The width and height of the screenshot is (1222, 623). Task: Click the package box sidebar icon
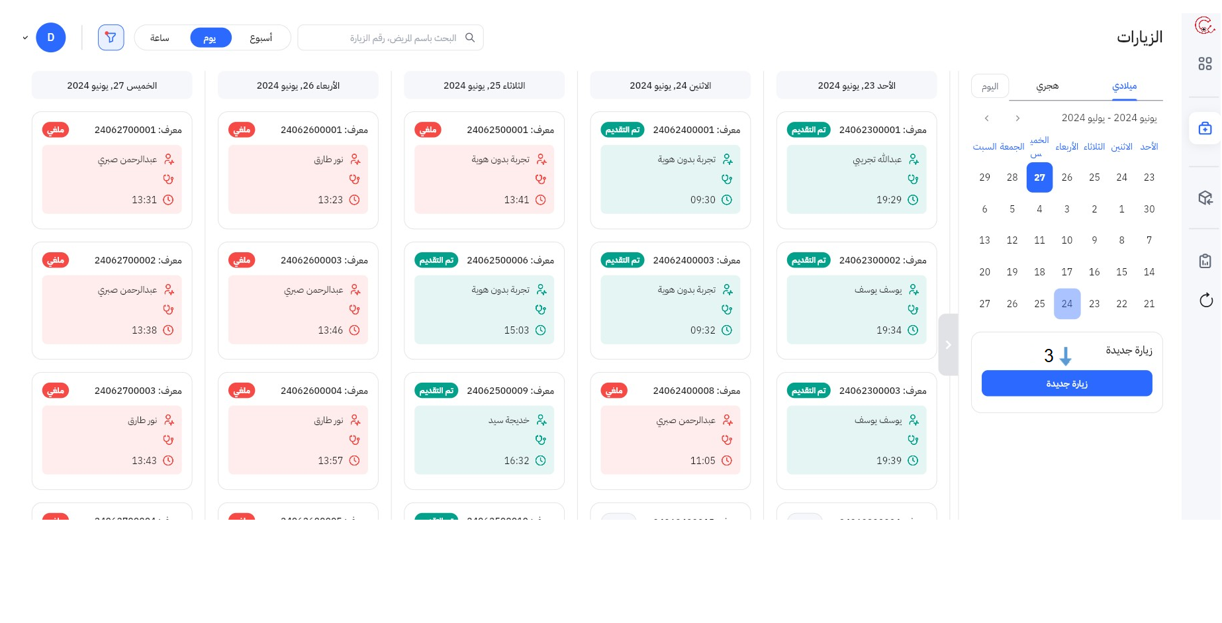pyautogui.click(x=1205, y=198)
